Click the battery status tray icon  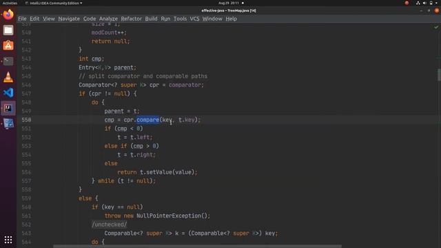(x=431, y=3)
